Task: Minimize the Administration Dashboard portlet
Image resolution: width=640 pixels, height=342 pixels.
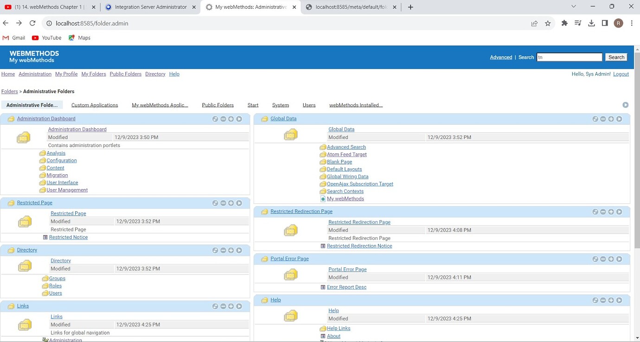Action: pyautogui.click(x=223, y=119)
